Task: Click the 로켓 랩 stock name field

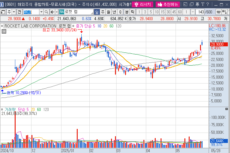Action: tap(79, 12)
